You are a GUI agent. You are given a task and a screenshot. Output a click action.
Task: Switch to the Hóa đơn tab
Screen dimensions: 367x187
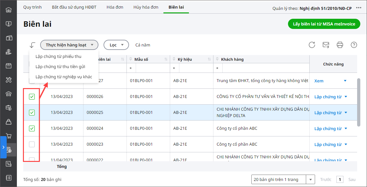coord(115,7)
